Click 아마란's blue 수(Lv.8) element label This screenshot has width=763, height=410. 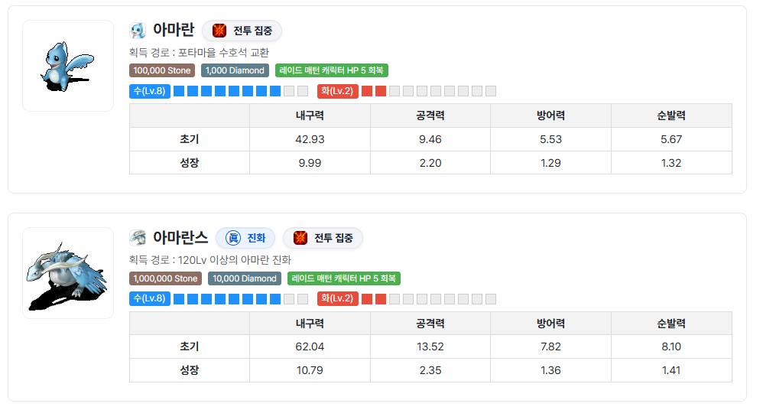150,91
